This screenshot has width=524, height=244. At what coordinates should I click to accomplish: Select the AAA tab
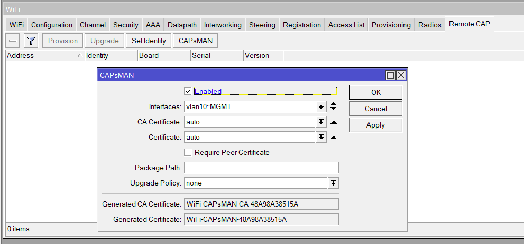(153, 25)
